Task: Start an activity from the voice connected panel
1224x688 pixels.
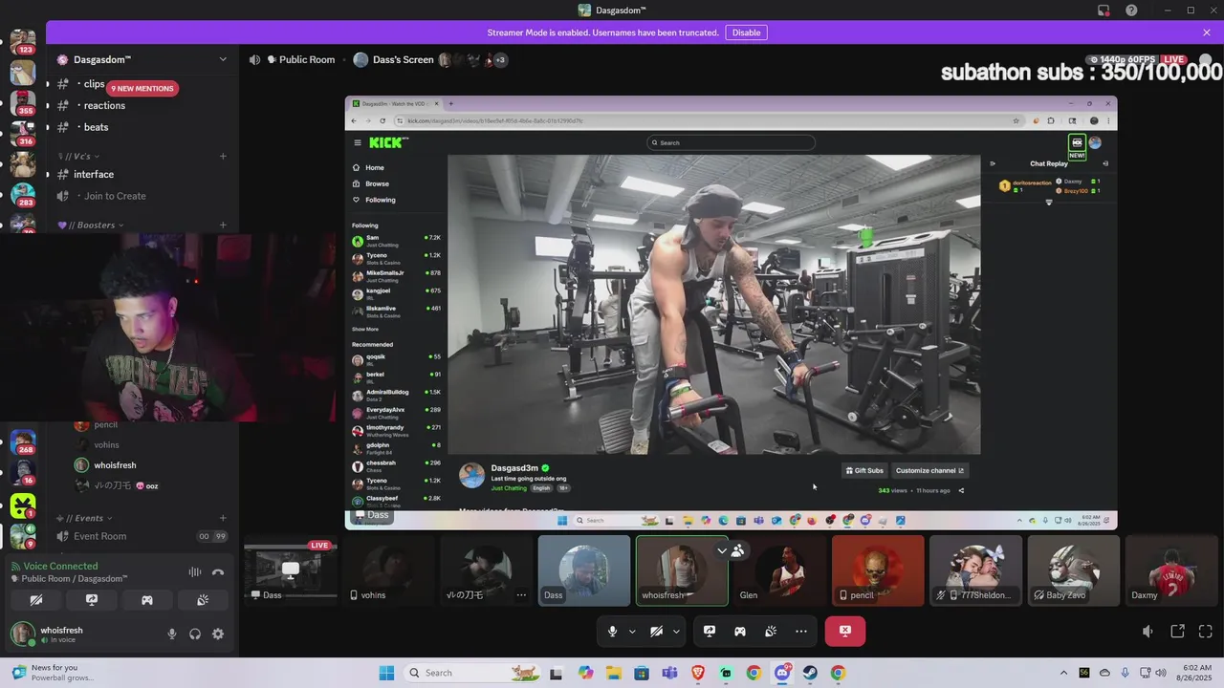Action: point(147,600)
